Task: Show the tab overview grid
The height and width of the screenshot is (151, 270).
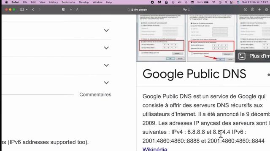Action: coord(266,10)
